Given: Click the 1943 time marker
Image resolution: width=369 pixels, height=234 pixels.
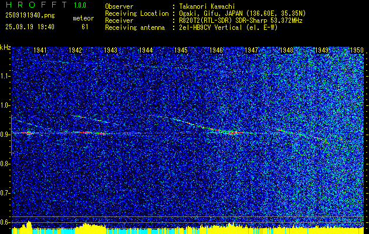Looking at the screenshot, I should pos(111,50).
